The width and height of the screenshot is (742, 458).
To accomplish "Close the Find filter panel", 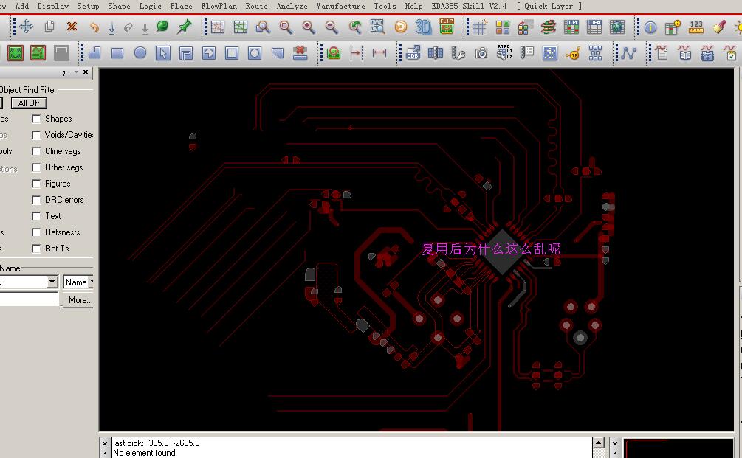I will click(85, 72).
